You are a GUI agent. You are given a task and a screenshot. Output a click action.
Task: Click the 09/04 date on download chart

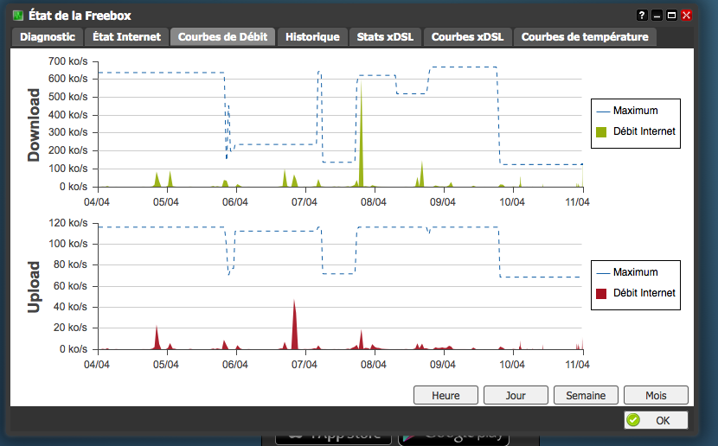(443, 202)
